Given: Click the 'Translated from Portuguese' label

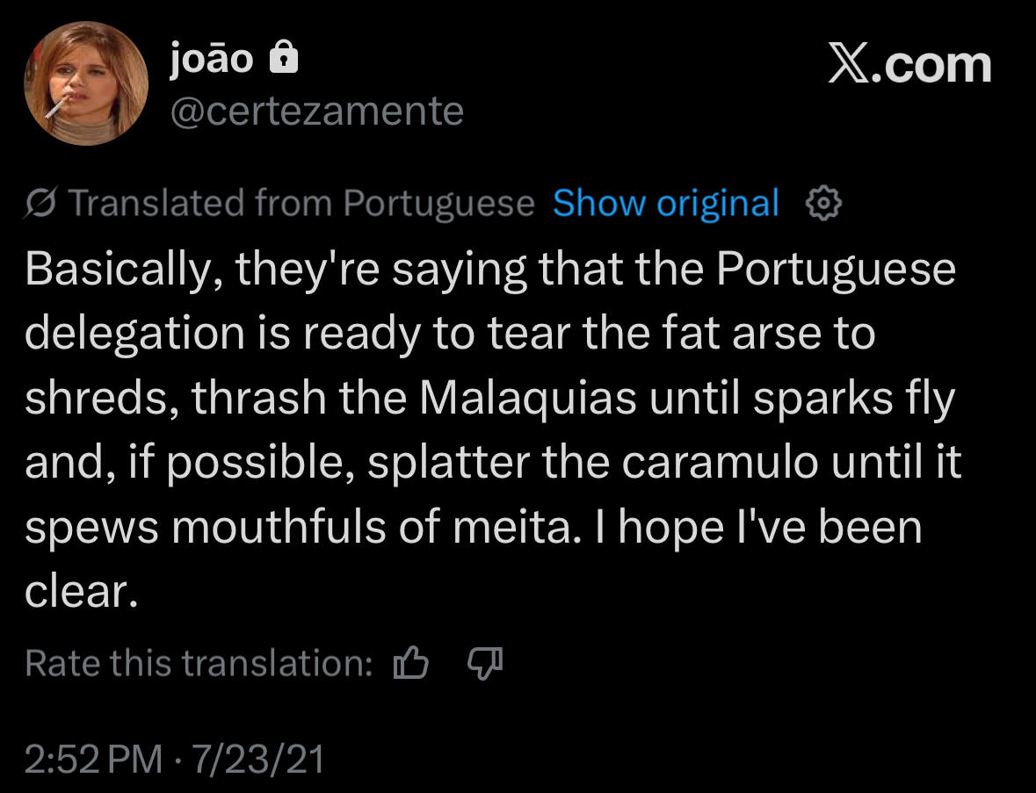Looking at the screenshot, I should [301, 204].
